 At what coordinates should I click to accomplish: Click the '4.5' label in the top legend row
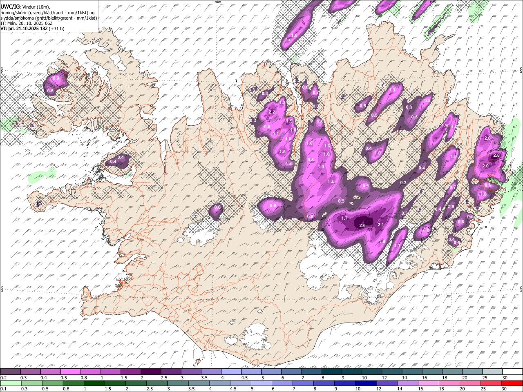point(244,378)
